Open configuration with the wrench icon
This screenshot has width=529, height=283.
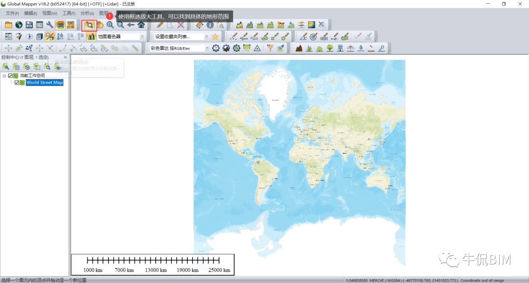tap(49, 25)
